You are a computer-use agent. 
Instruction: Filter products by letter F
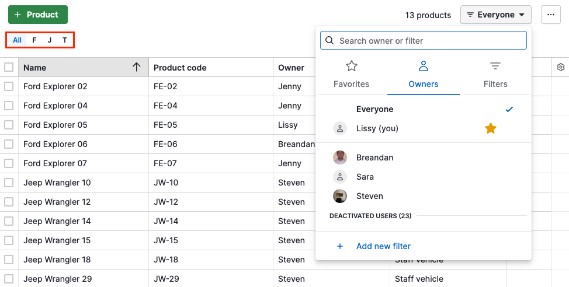(x=34, y=40)
